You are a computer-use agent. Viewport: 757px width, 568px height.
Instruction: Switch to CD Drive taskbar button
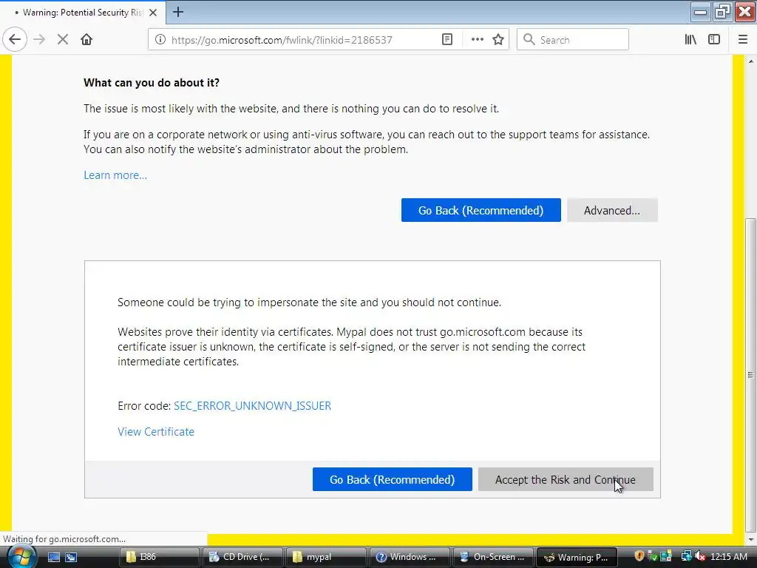pyautogui.click(x=242, y=558)
